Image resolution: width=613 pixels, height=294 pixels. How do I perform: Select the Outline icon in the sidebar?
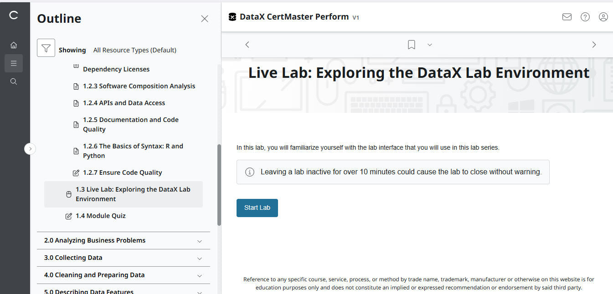tap(14, 63)
